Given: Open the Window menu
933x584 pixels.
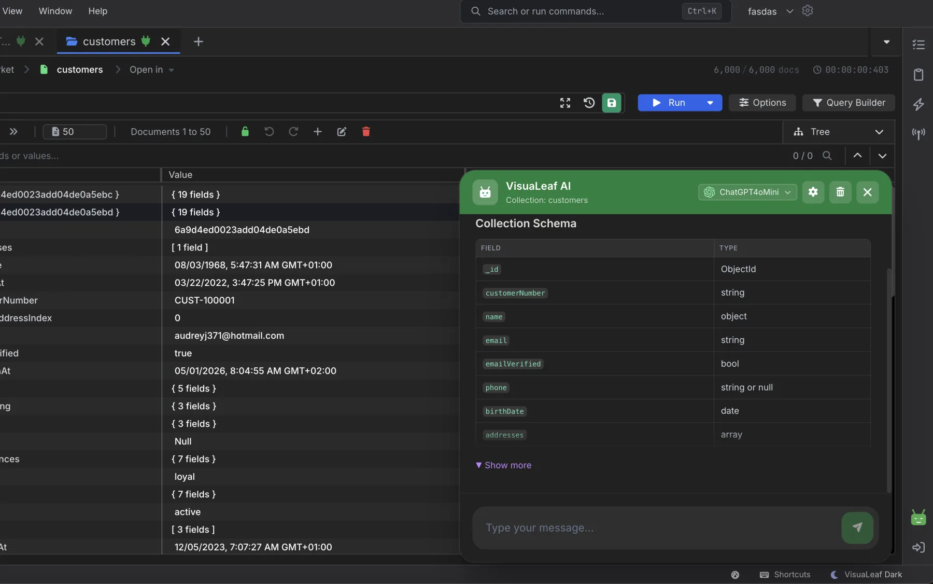Looking at the screenshot, I should [55, 11].
